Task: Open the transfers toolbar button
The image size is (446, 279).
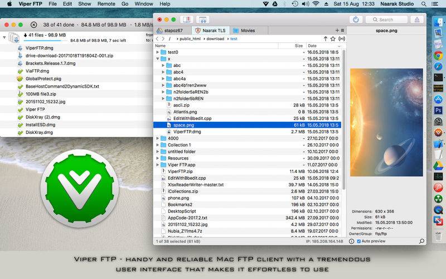Action: click(x=203, y=20)
